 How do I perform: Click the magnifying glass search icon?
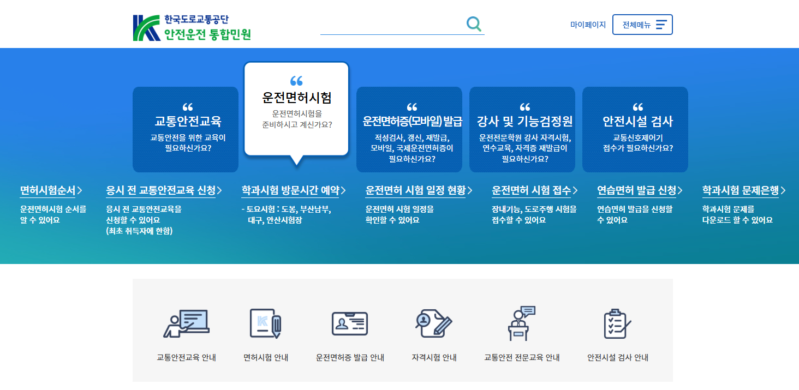pyautogui.click(x=473, y=23)
